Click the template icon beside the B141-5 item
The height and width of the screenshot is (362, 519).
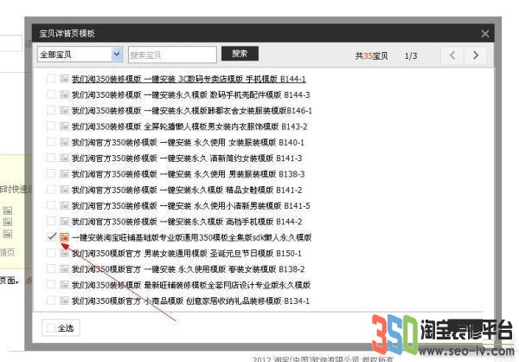64,205
